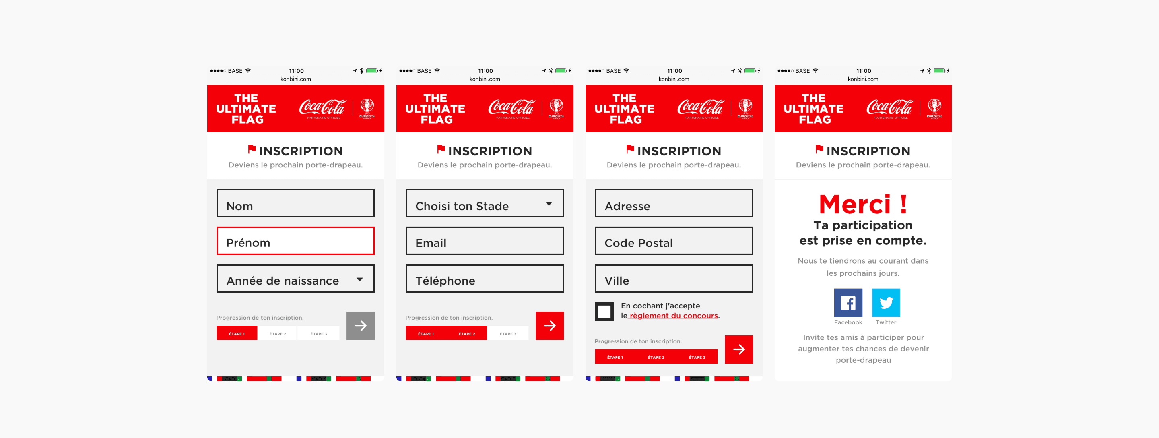Click the Coca-Cola logo above the Nom field
The width and height of the screenshot is (1159, 438).
point(323,108)
